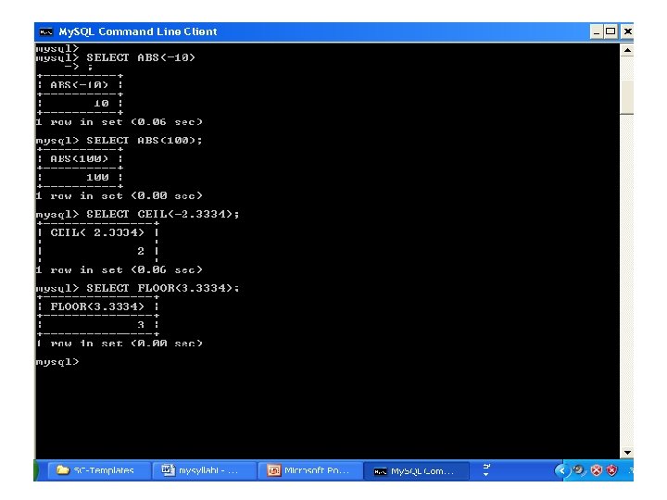Screen dimensions: 667x500
Task: Click the round gray system tray icon
Action: point(578,469)
